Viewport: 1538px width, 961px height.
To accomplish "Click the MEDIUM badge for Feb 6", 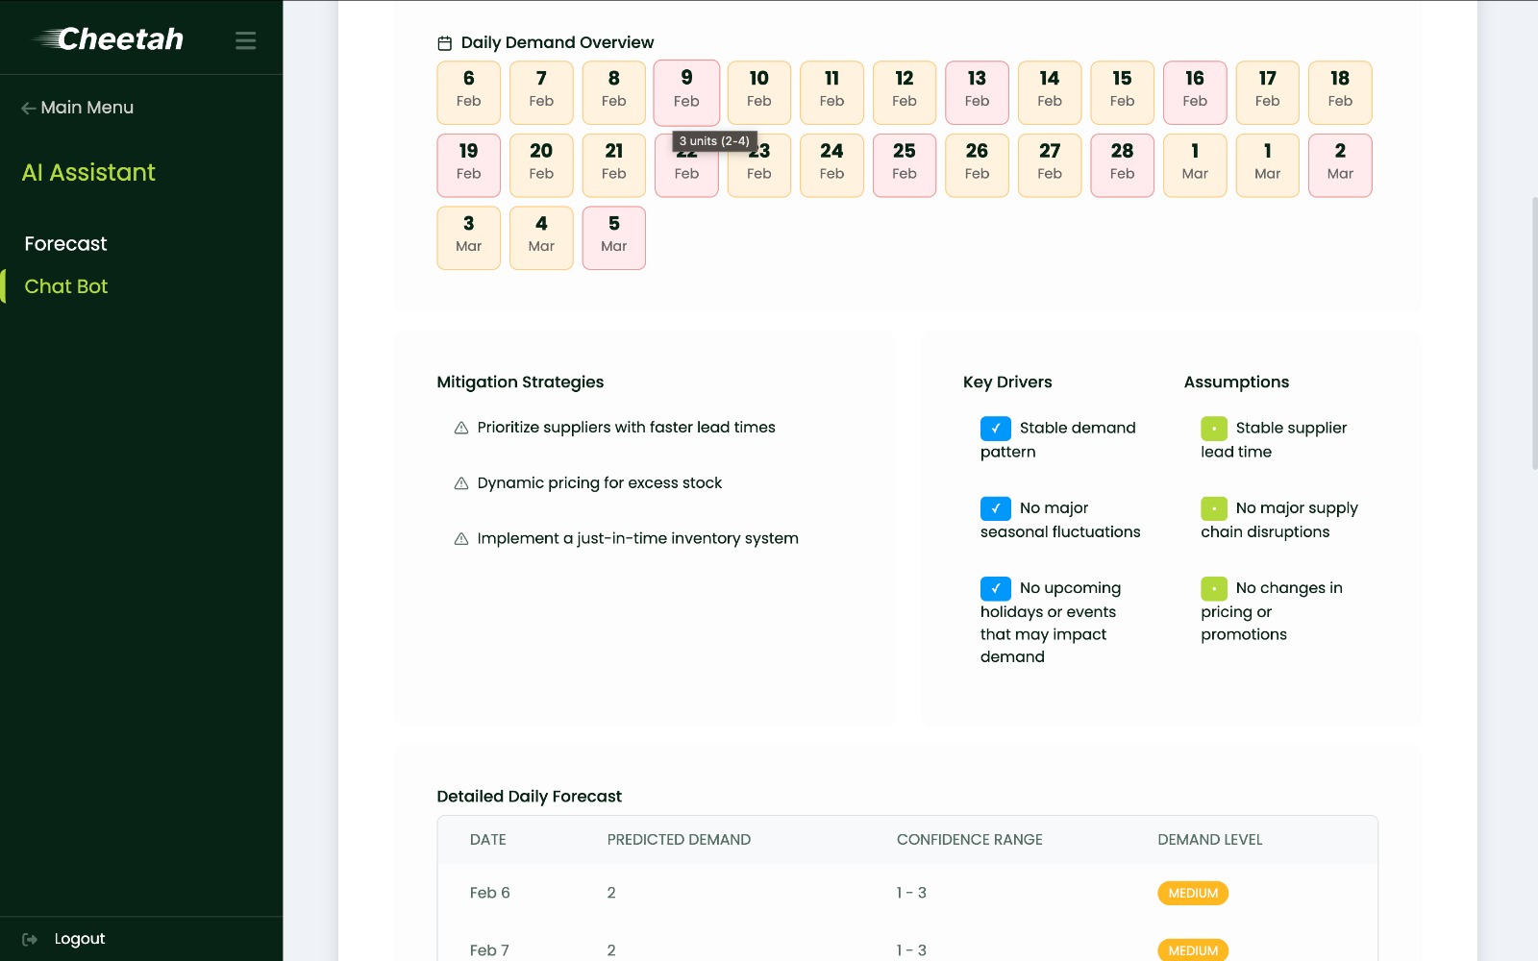I will pos(1192,893).
